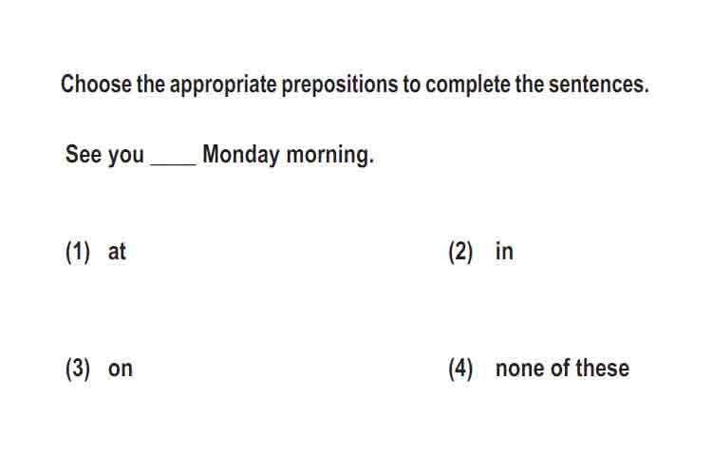Click the word 'appropriate' in the instructions
Screen dimensions: 712x475
coord(223,85)
